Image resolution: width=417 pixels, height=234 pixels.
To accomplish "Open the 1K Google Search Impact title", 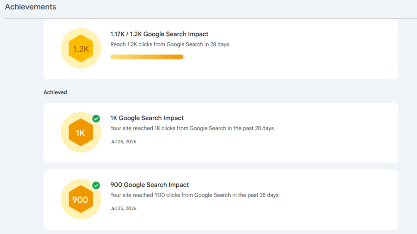I will (x=147, y=118).
